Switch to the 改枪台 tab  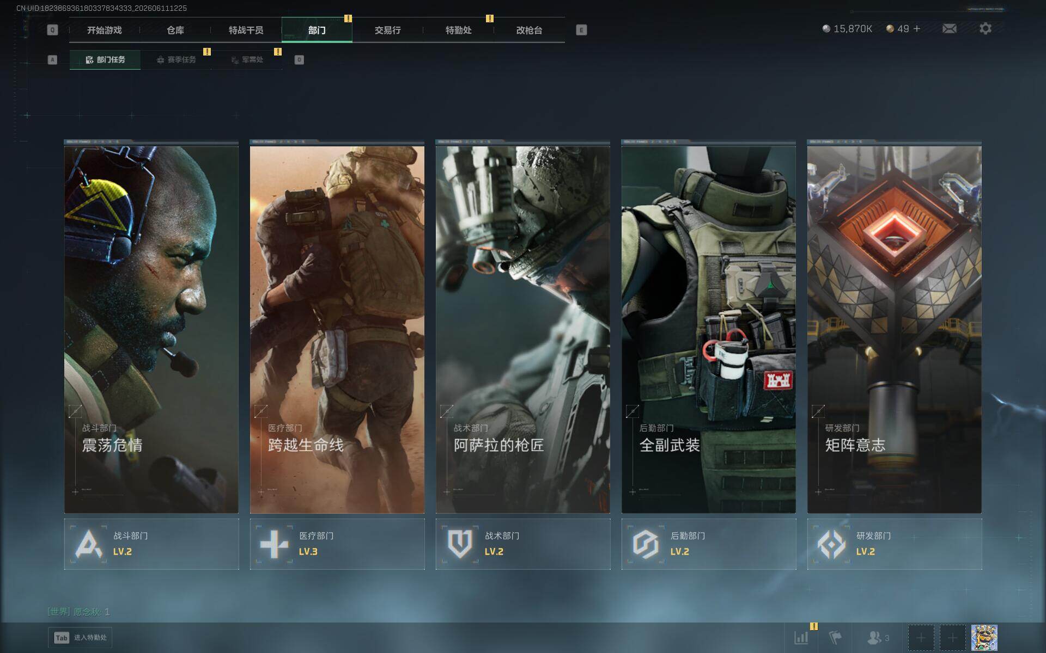click(x=529, y=30)
